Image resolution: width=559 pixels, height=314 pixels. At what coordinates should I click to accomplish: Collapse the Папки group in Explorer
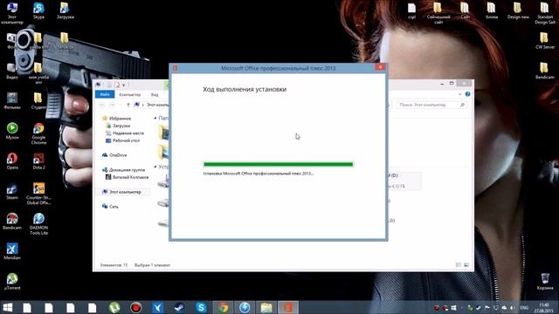click(x=155, y=118)
